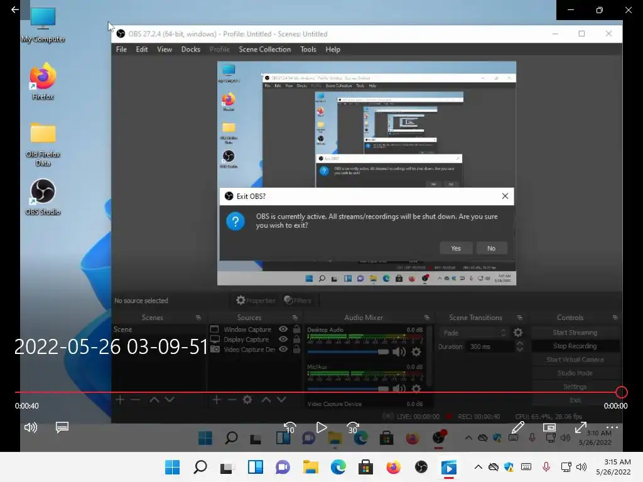The image size is (643, 482).
Task: Skip back 10 seconds
Action: (x=290, y=428)
